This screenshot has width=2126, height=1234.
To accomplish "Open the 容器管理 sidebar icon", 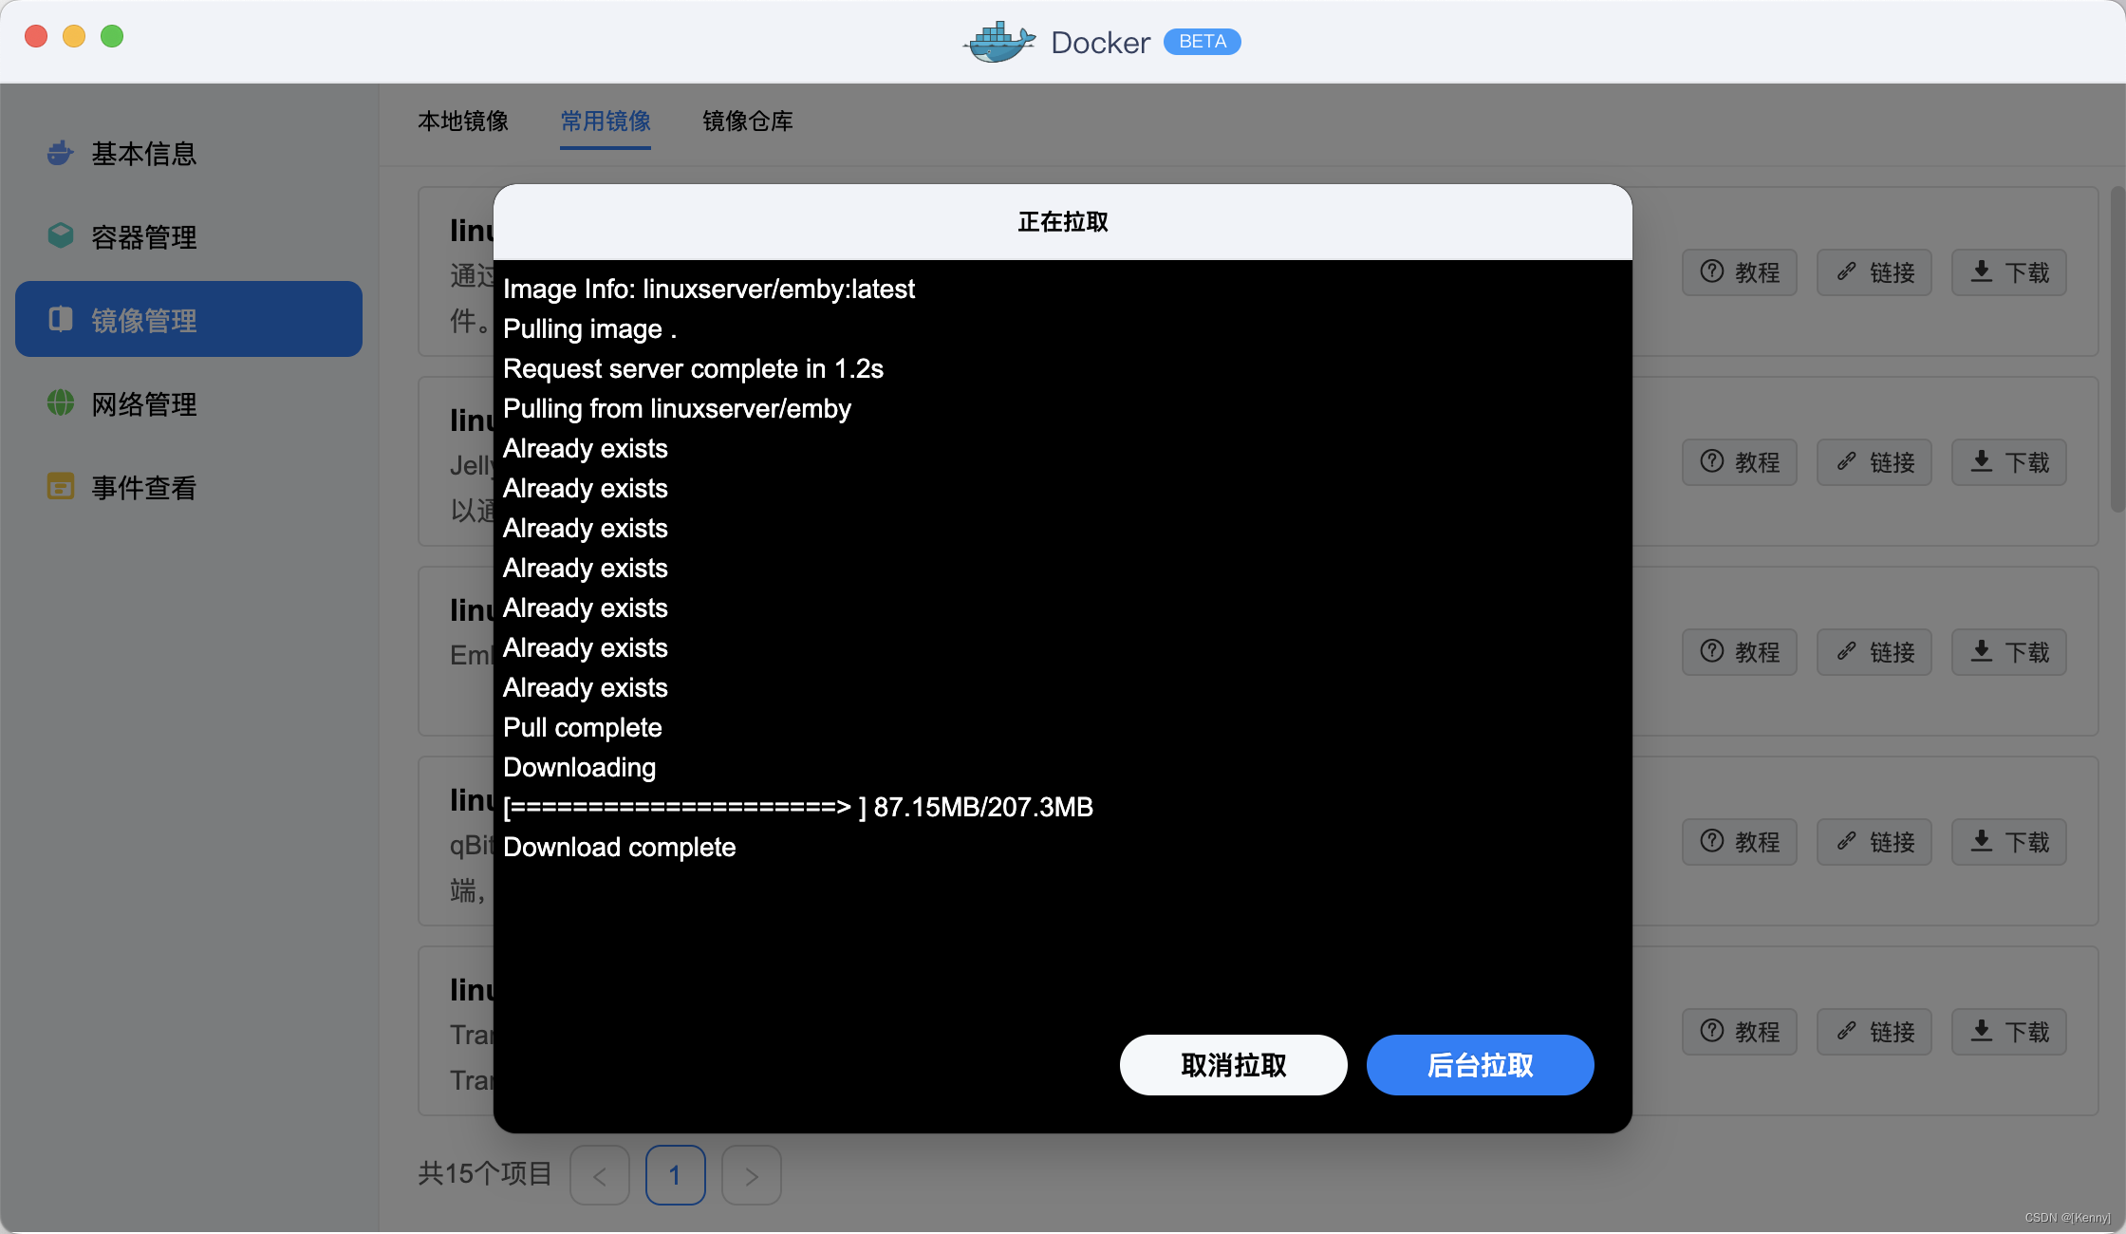I will (59, 236).
